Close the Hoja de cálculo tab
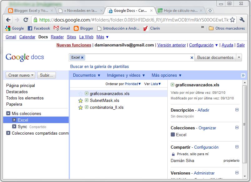This screenshot has height=182, width=251. click(x=201, y=11)
